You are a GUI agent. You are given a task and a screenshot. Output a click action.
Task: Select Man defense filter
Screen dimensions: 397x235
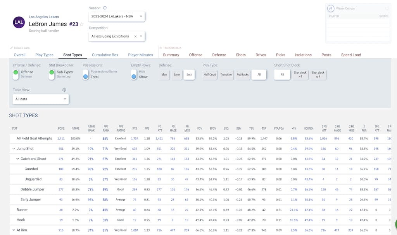pyautogui.click(x=164, y=75)
